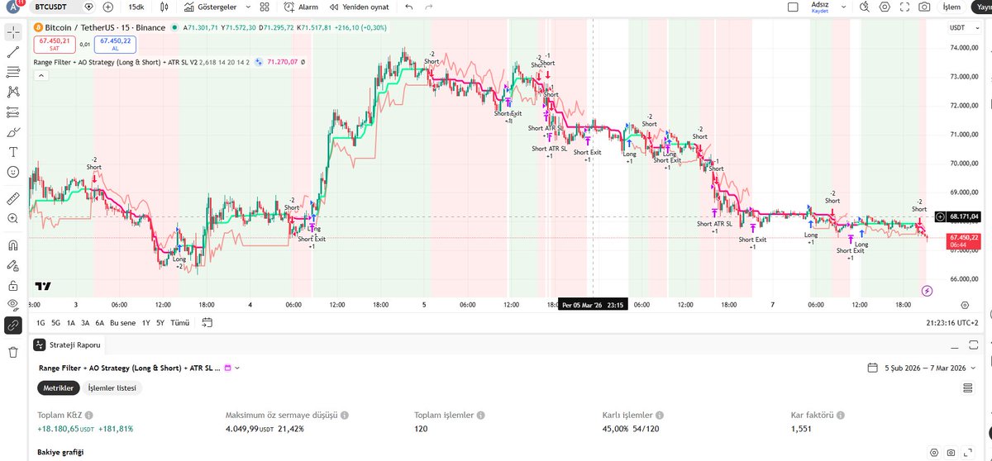Open the user profile avatar menu
The image size is (992, 461).
pos(14,7)
